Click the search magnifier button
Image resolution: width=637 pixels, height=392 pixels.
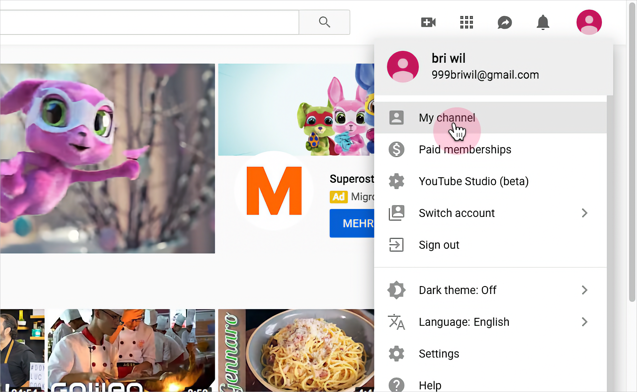point(324,22)
